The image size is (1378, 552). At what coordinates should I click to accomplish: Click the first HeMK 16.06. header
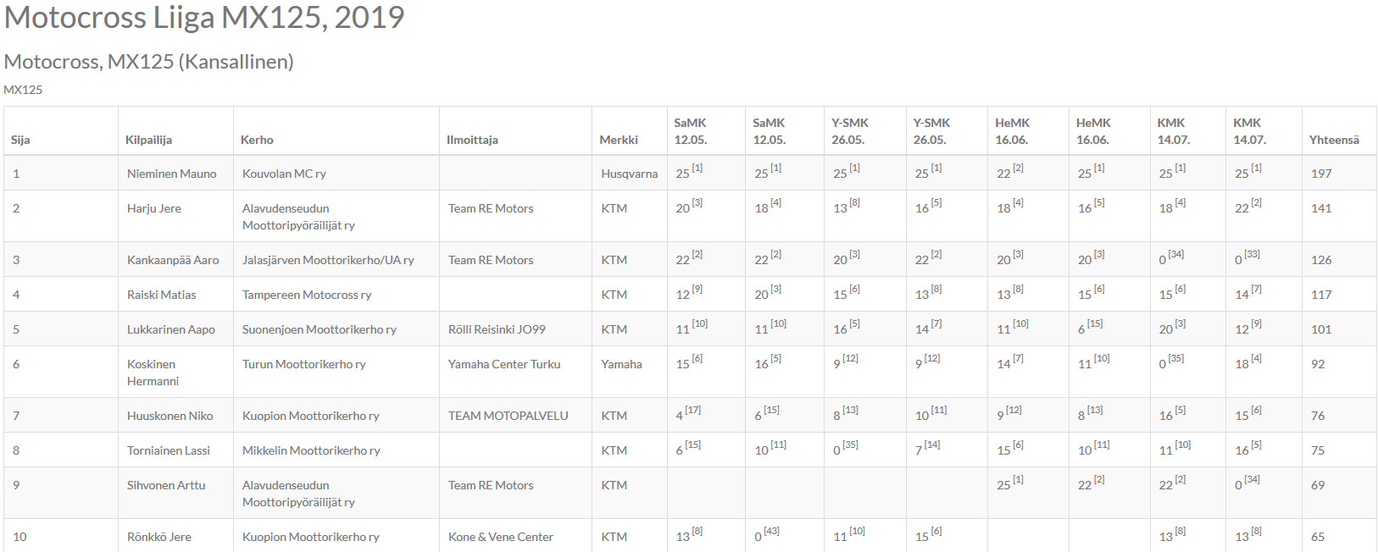1013,131
